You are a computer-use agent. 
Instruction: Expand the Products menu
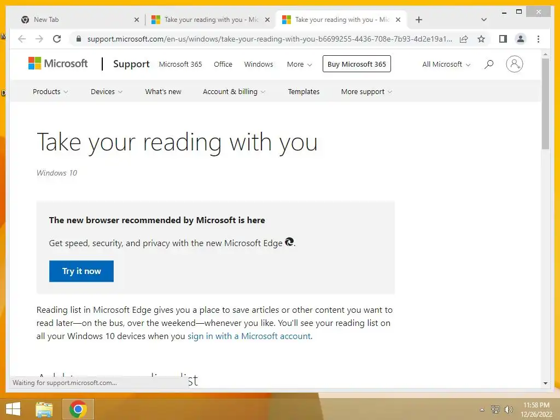50,92
